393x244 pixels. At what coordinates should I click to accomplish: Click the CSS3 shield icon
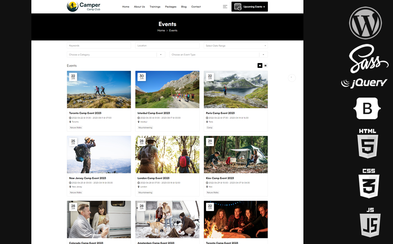point(369,183)
